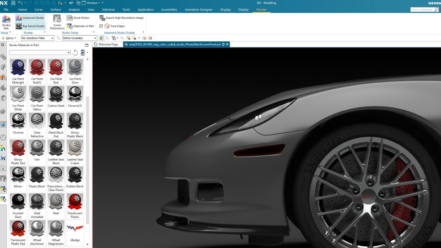Switch to the Surface ribbon tab
Screen dimensions: 441x248
[x=56, y=9]
